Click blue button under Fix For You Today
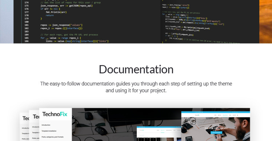The width and height of the screenshot is (272, 141). 216,133
